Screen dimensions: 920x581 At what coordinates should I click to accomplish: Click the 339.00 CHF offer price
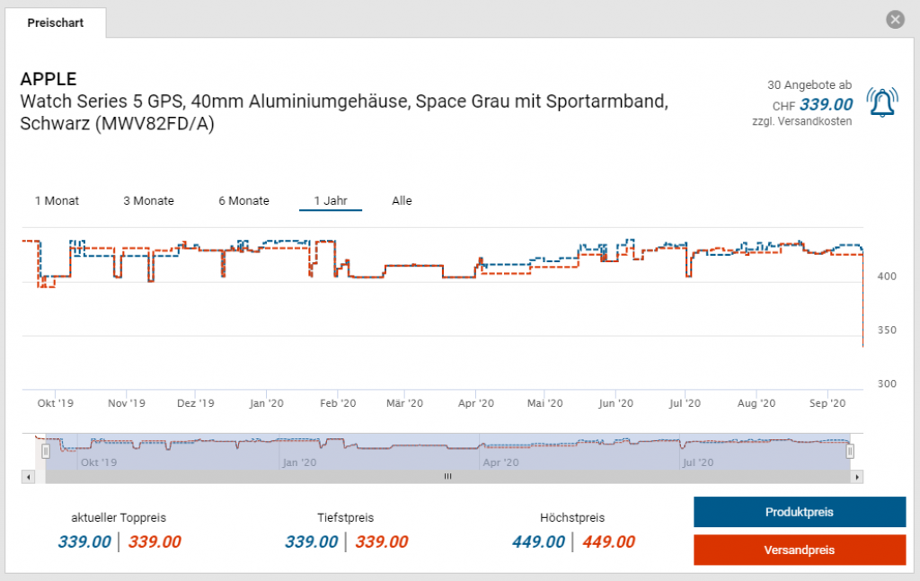(827, 105)
